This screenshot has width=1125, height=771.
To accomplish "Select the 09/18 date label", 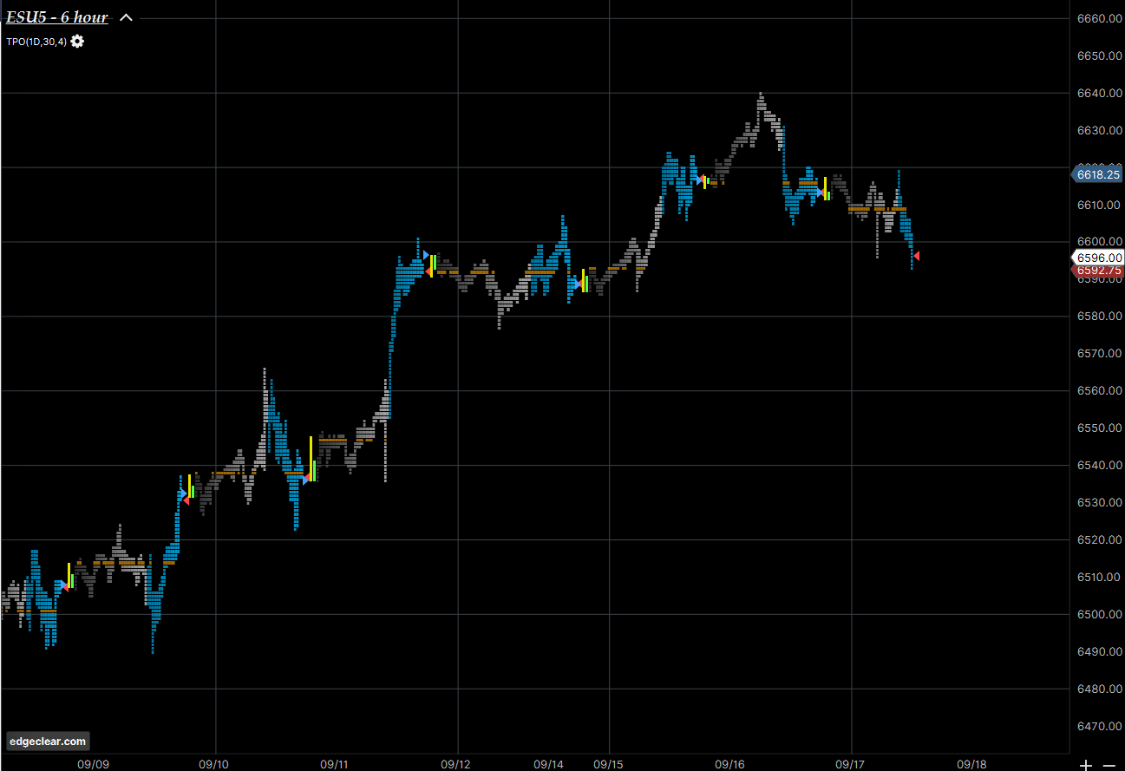I will (x=971, y=764).
